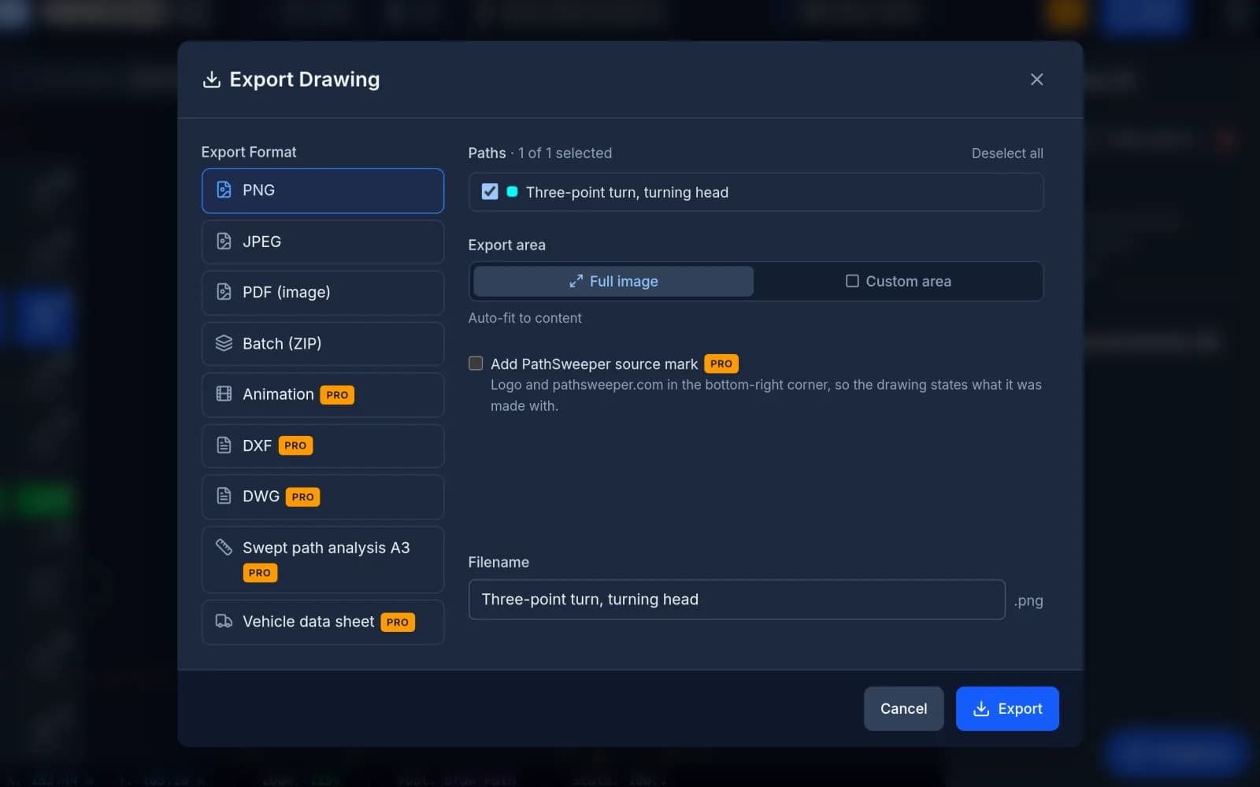Click the DWG document icon
The image size is (1260, 787).
coord(224,496)
